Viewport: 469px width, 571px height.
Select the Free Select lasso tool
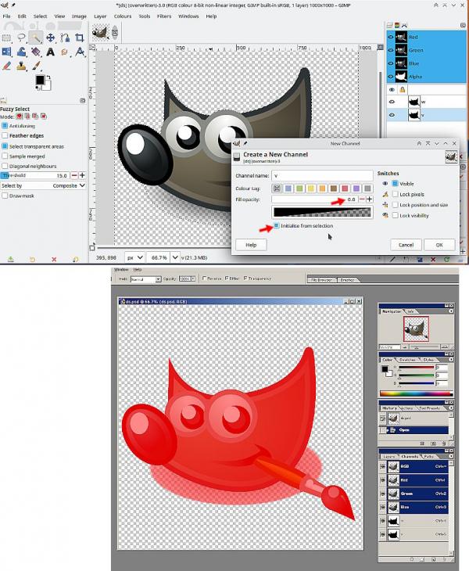tap(21, 38)
